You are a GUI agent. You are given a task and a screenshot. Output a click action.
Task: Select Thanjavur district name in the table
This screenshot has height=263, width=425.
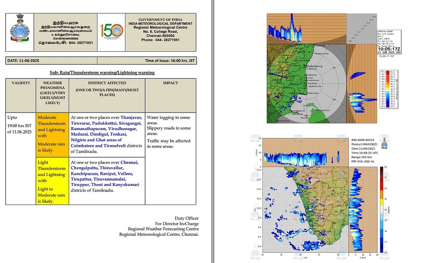(131, 118)
